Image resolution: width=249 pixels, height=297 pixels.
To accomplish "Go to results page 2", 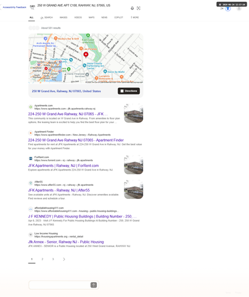I will pyautogui.click(x=42, y=259).
